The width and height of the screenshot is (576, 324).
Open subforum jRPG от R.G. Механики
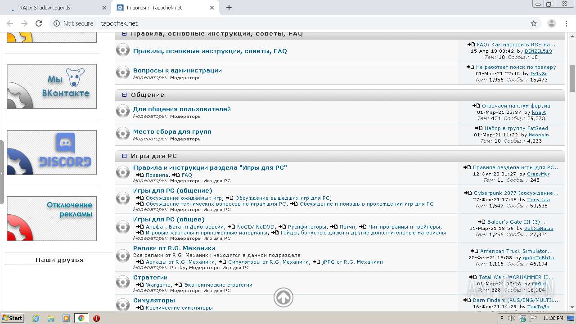tap(352, 262)
